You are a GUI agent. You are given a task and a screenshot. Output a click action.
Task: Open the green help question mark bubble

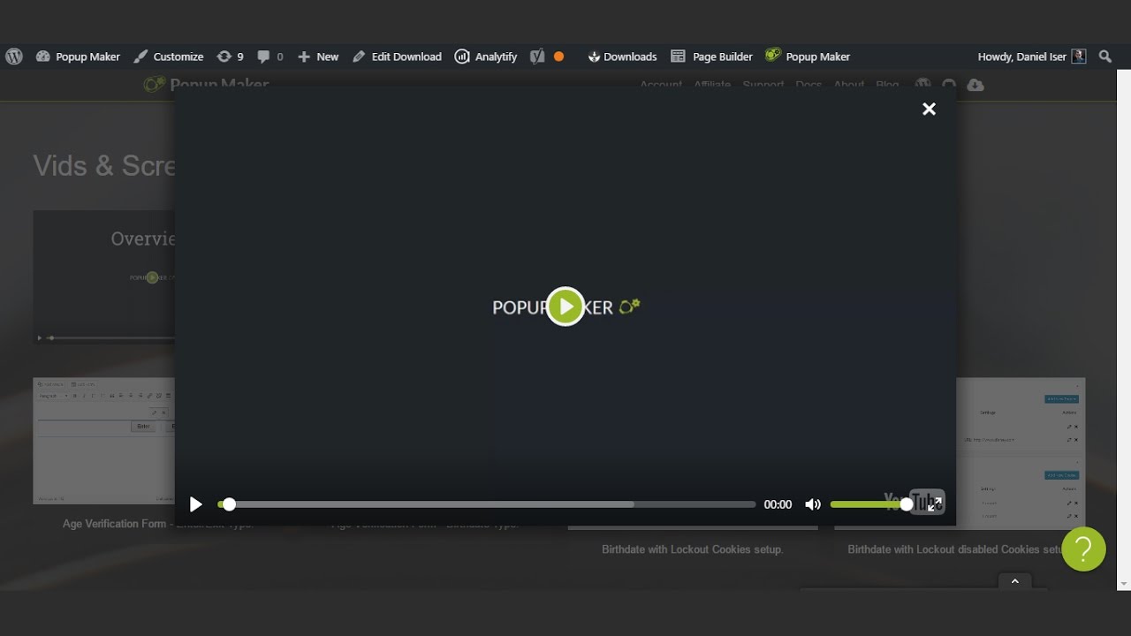coord(1083,549)
